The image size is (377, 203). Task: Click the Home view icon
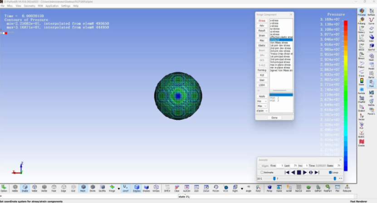[x=279, y=188]
